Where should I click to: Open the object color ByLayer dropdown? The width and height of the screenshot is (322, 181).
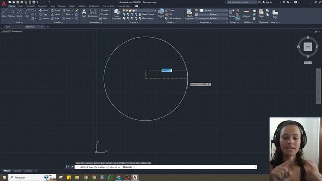point(214,10)
